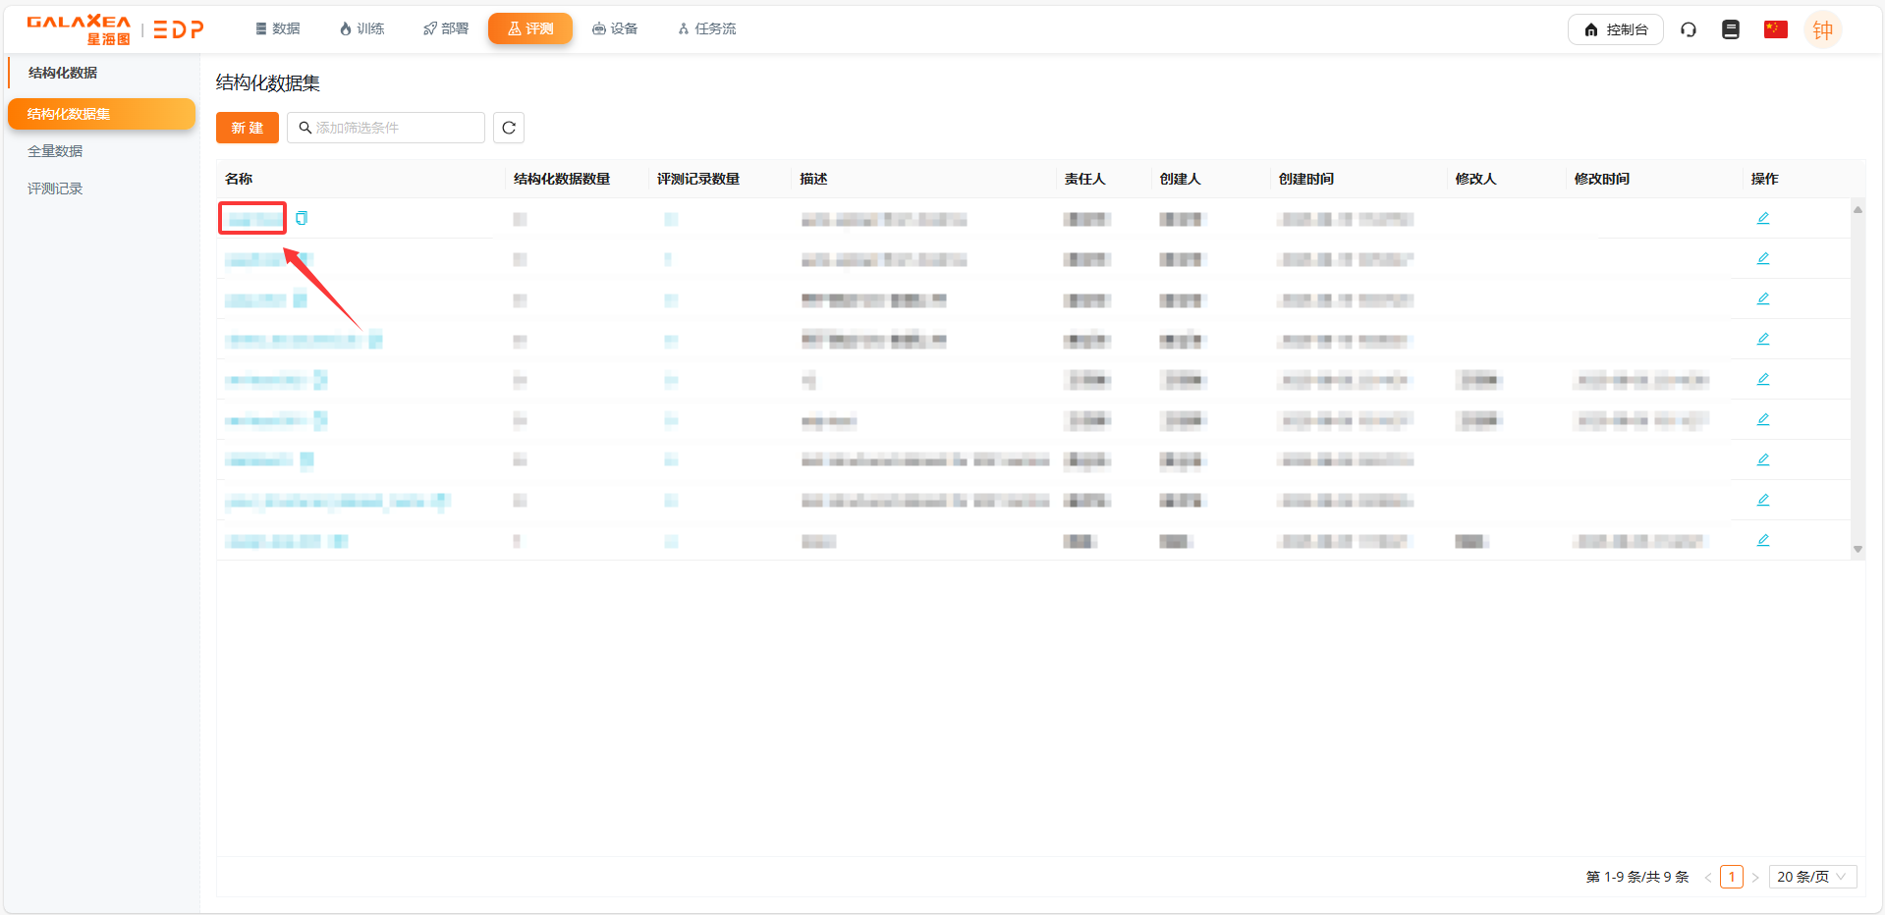Click the 控制台 button
The height and width of the screenshot is (915, 1885).
click(1615, 29)
